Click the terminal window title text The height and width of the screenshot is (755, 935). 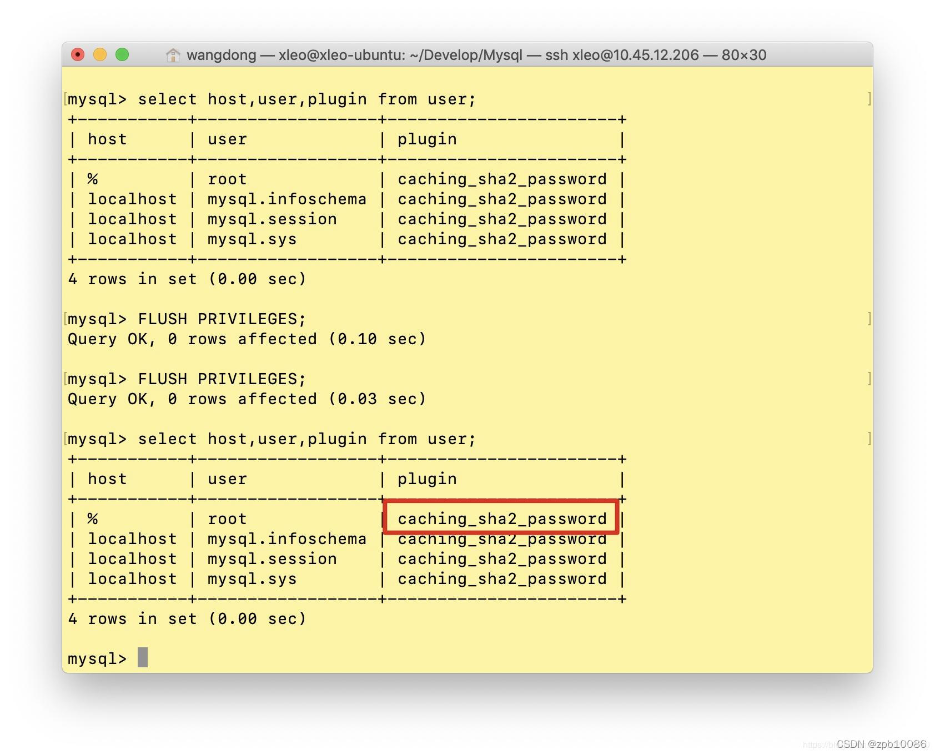tap(476, 55)
